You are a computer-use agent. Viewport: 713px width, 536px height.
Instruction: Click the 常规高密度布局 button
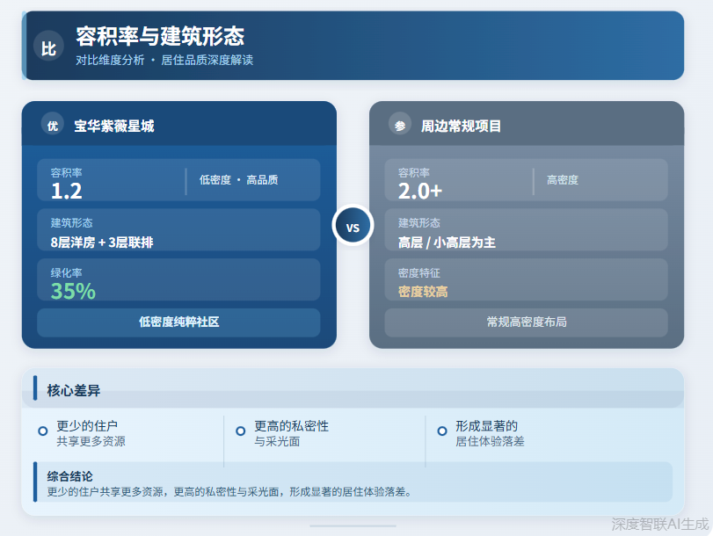526,322
